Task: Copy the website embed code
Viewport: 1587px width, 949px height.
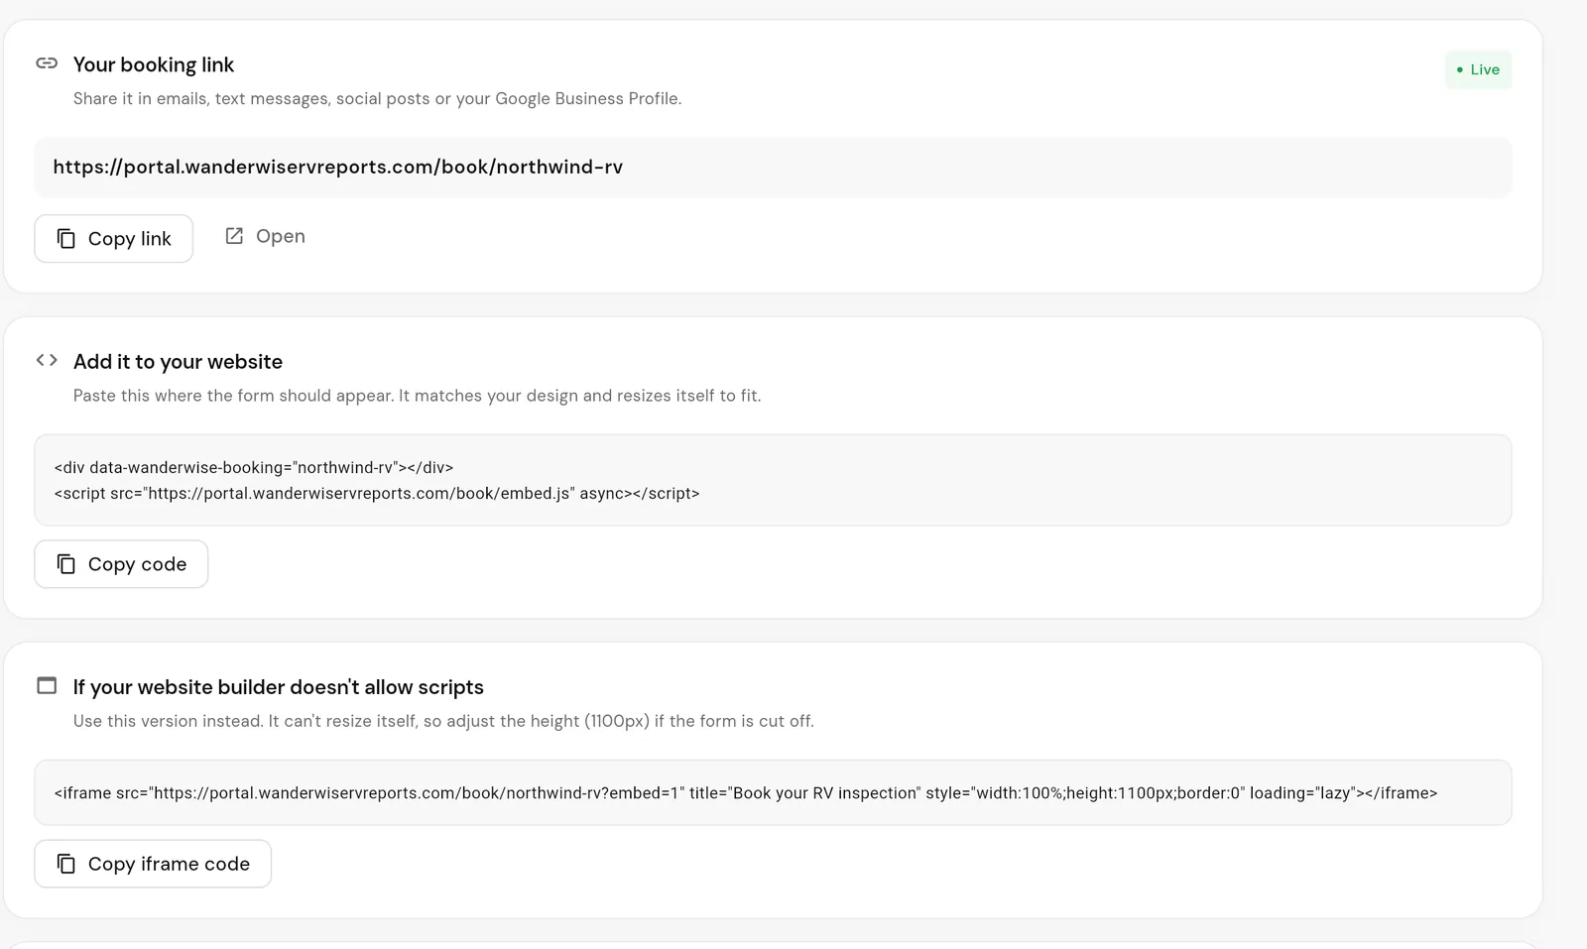Action: (x=121, y=564)
